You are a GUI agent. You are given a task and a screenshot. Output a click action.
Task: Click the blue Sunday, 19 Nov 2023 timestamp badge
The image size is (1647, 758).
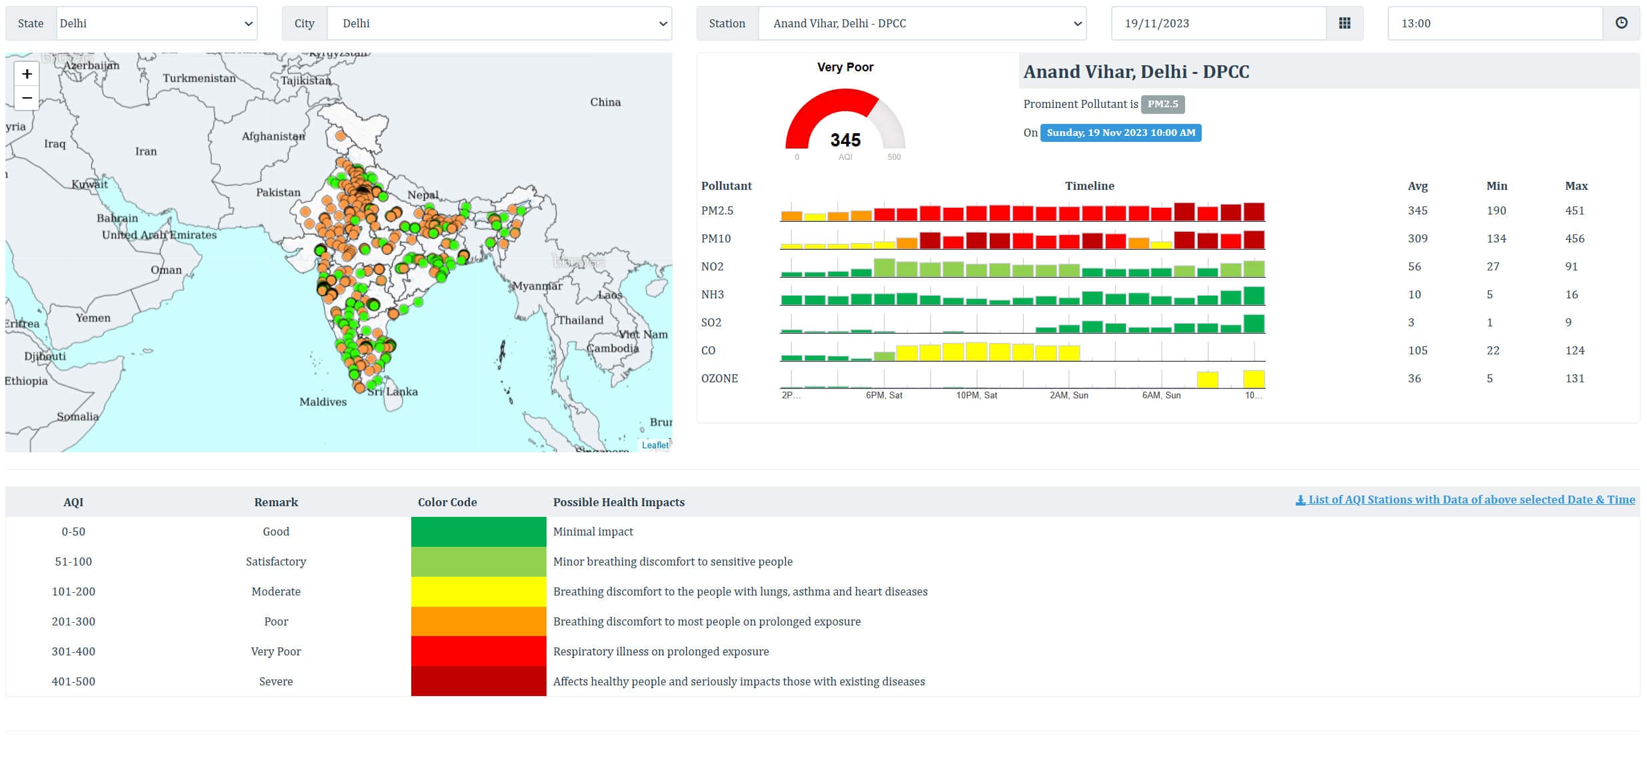[x=1121, y=133]
